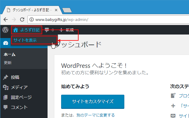
Task: Click the address bar URL field
Action: (108, 19)
